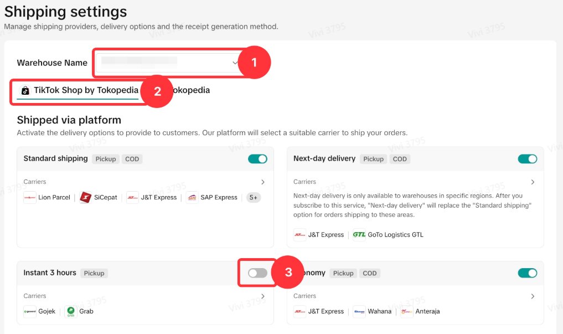The width and height of the screenshot is (563, 334).
Task: Click the Wahana carrier logo
Action: pyautogui.click(x=359, y=311)
